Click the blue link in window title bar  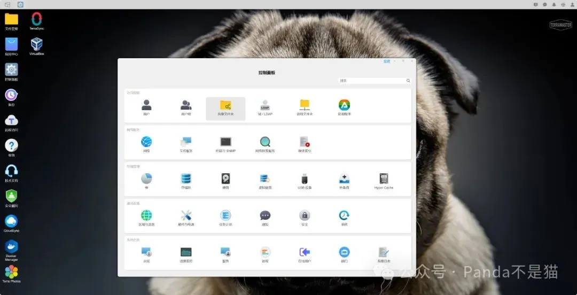pyautogui.click(x=387, y=61)
